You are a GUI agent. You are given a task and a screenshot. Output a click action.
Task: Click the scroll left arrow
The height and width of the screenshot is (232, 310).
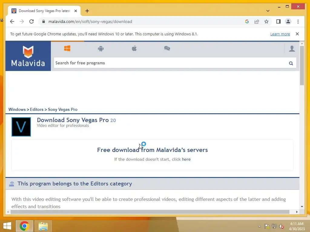pyautogui.click(x=8, y=212)
